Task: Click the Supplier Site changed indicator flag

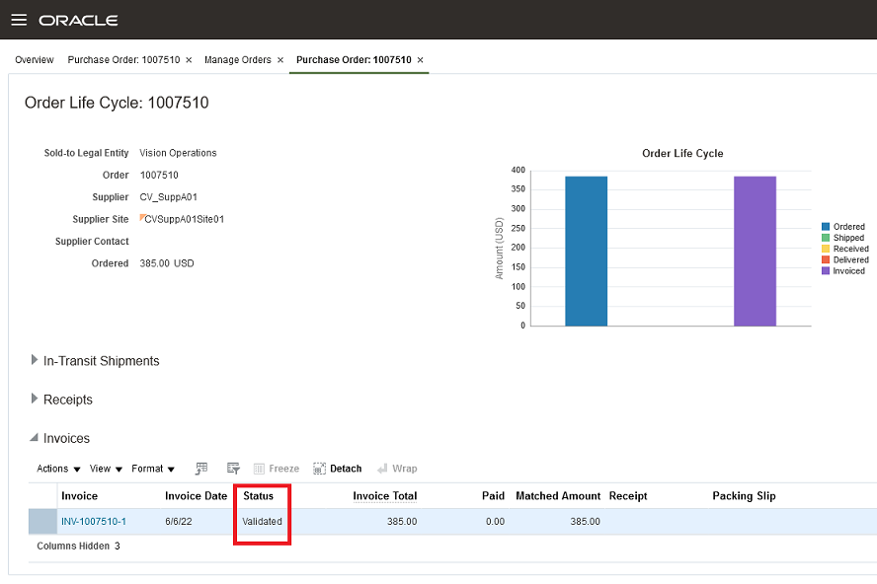Action: 142,217
